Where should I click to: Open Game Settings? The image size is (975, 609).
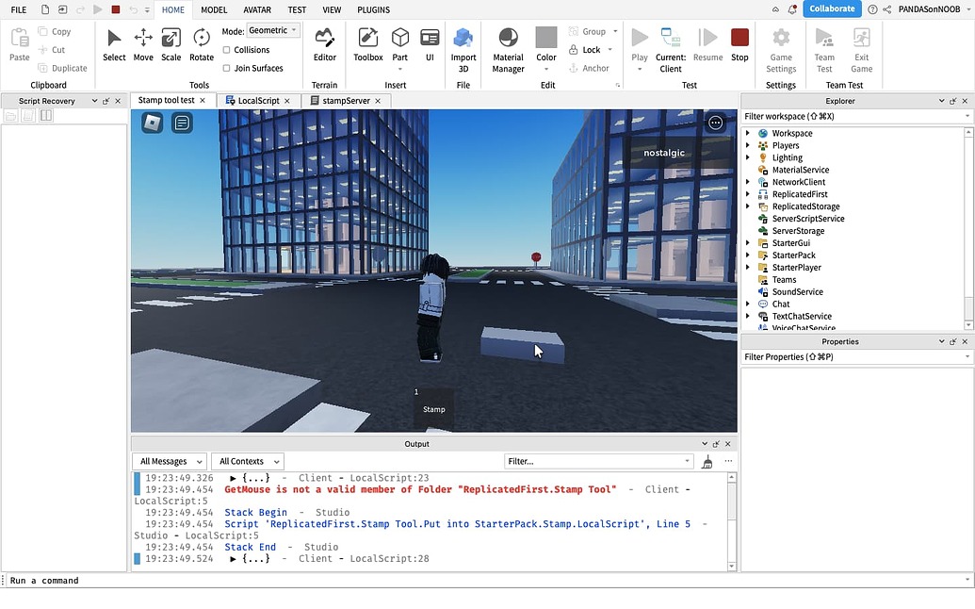pos(780,49)
